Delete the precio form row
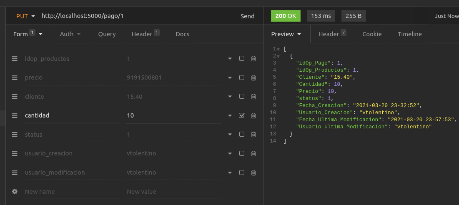The image size is (459, 205). coord(253,77)
